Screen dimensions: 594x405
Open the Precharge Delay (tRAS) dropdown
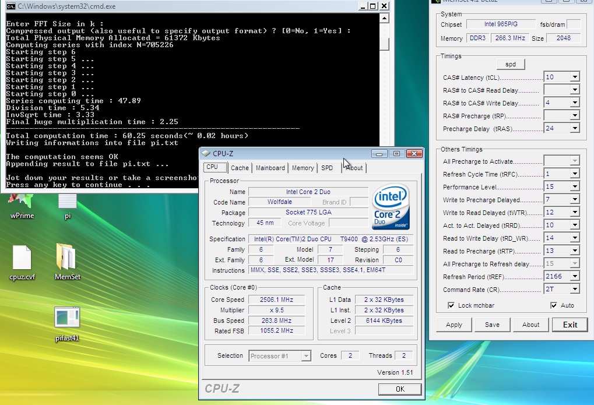pyautogui.click(x=575, y=129)
